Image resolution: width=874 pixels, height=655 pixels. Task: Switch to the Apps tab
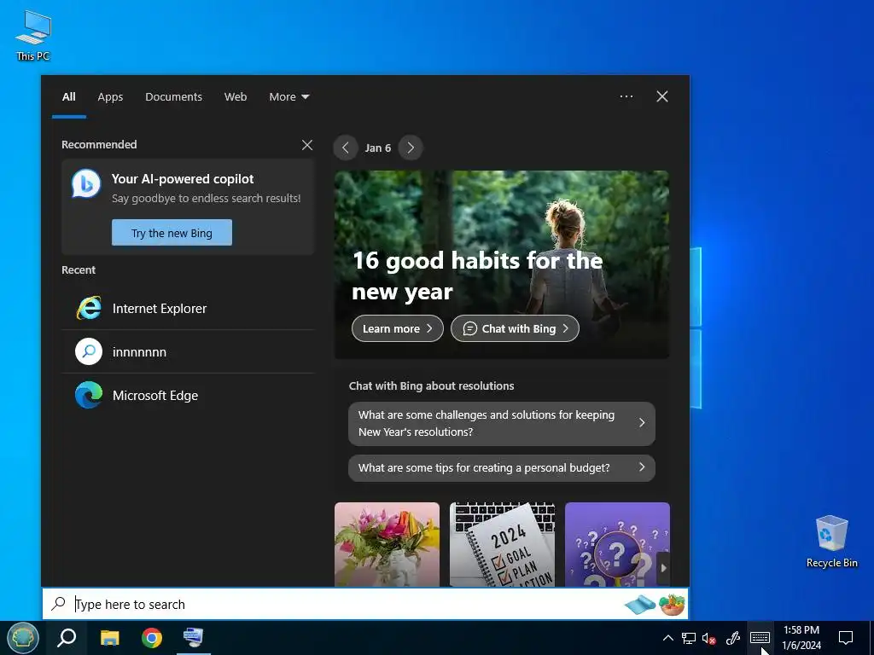coord(110,97)
